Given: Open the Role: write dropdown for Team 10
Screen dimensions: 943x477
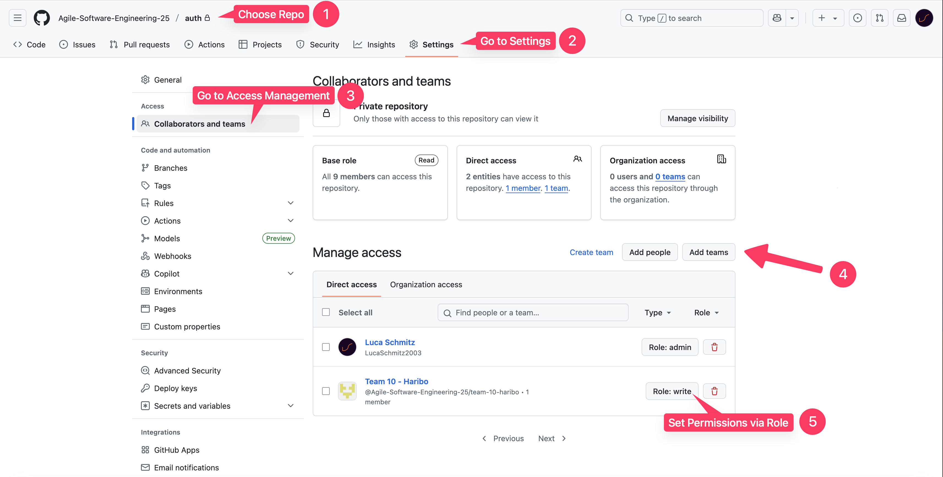Looking at the screenshot, I should [672, 391].
